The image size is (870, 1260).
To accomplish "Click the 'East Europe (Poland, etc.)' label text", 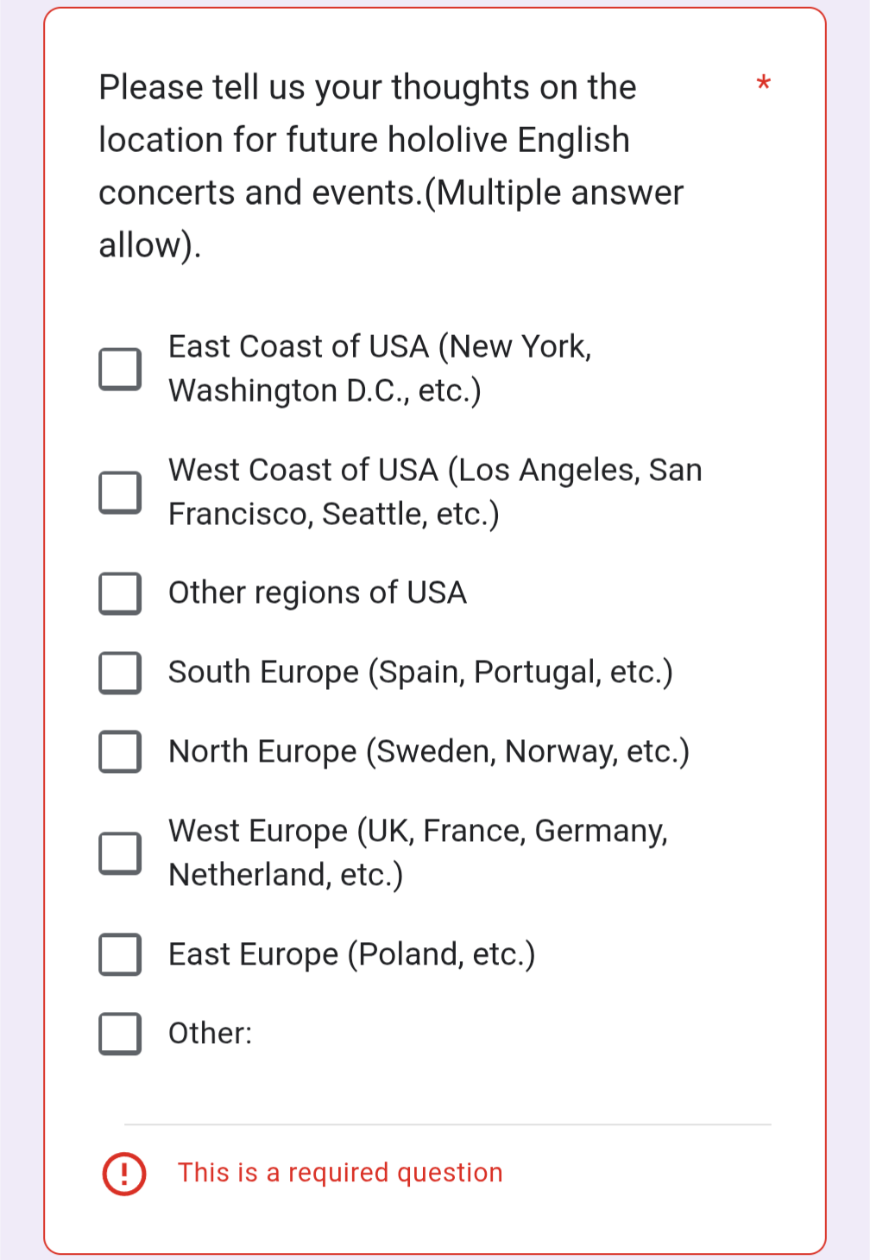I will click(x=352, y=954).
